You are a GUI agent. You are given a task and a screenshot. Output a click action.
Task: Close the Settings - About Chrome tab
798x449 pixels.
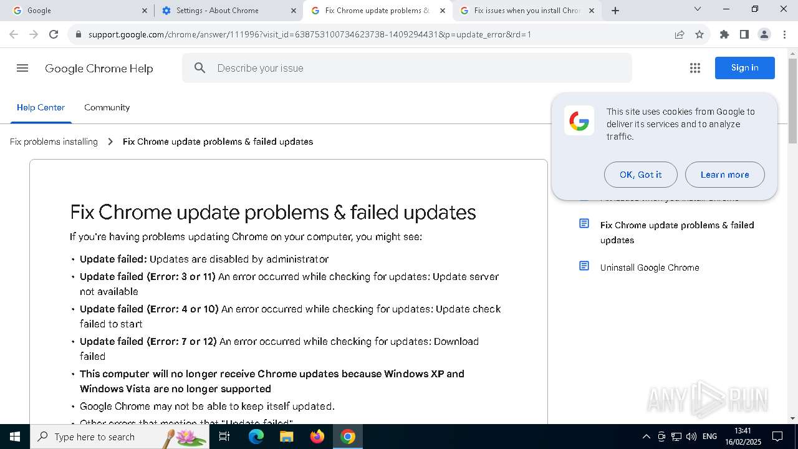point(294,11)
